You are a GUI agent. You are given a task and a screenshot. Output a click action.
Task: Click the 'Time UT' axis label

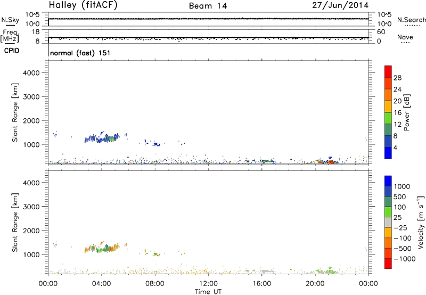208,292
